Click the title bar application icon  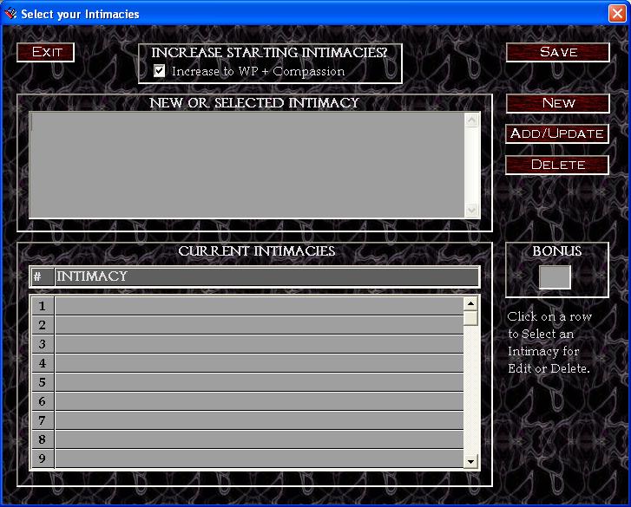(x=10, y=14)
